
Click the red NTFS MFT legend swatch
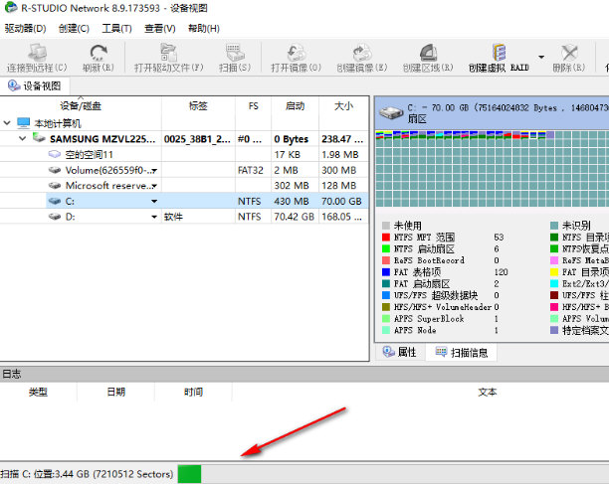point(386,237)
